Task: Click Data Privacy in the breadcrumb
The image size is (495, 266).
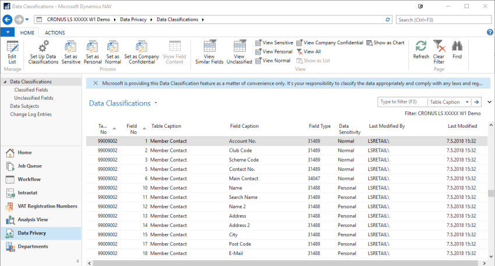Action: point(133,20)
